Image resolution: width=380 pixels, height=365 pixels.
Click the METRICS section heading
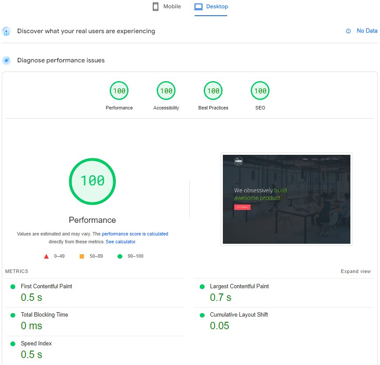17,272
